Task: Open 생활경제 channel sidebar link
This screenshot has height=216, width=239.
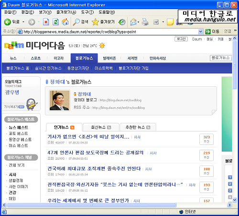Action: tap(16, 181)
